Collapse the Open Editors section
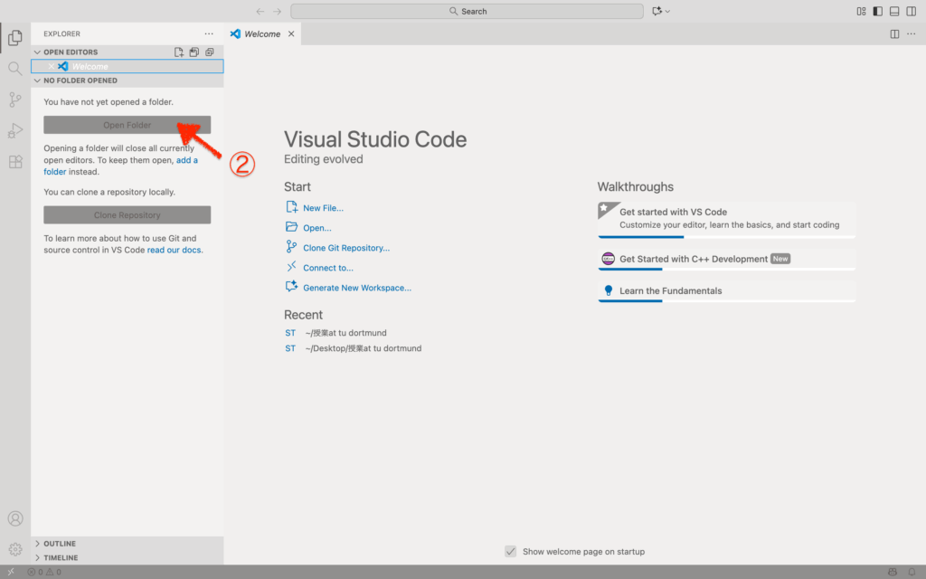 (71, 52)
